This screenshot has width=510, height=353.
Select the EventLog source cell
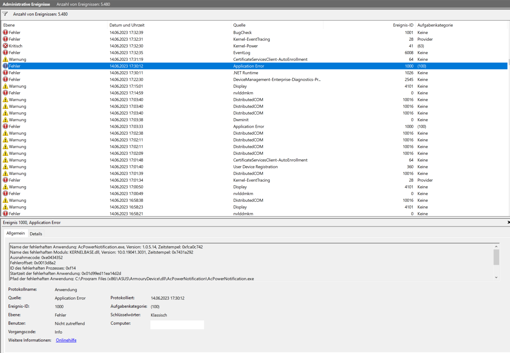[x=242, y=53]
